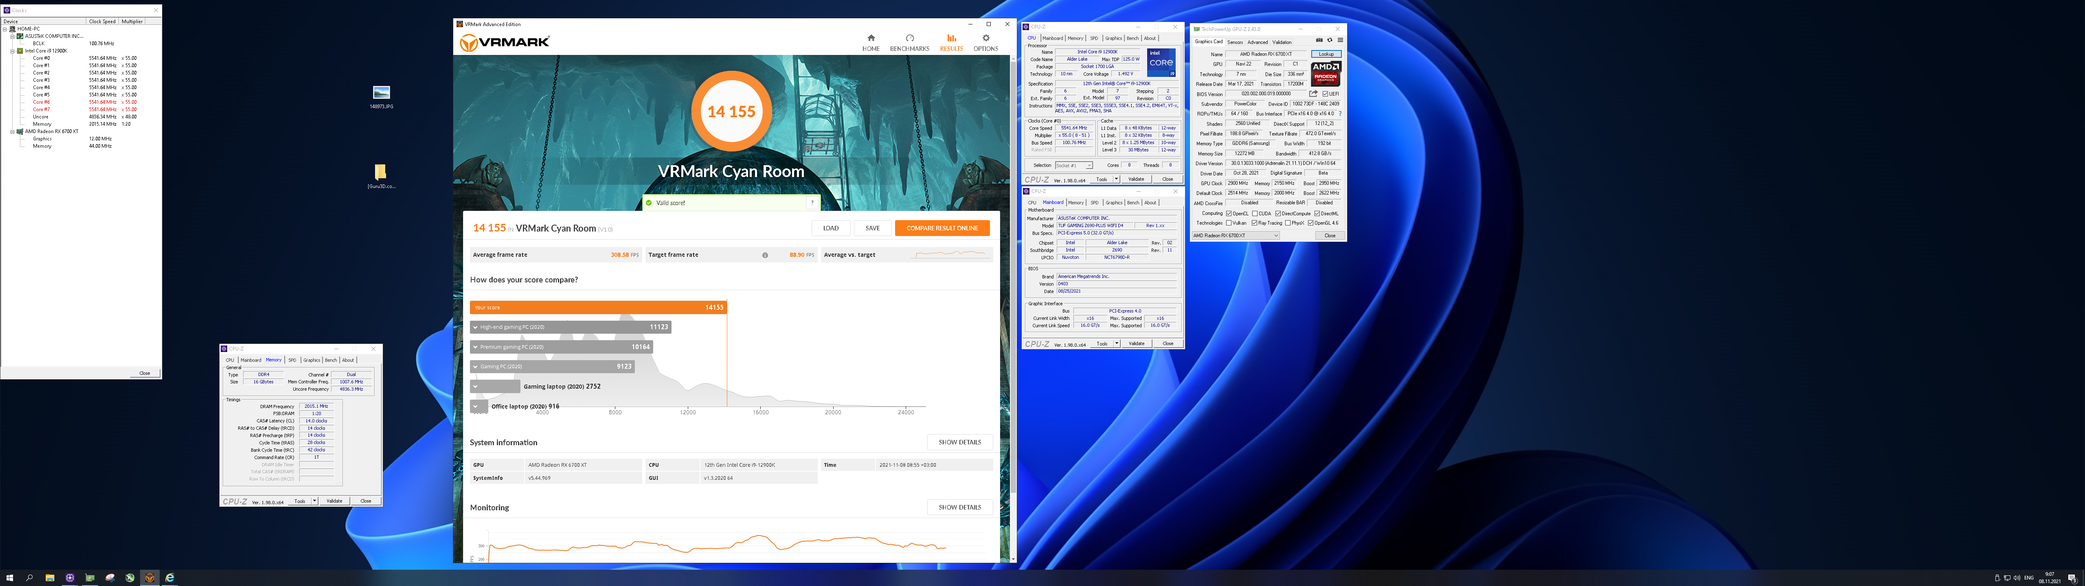The width and height of the screenshot is (2085, 586).
Task: Click the Clock Speed column header
Action: tap(102, 22)
